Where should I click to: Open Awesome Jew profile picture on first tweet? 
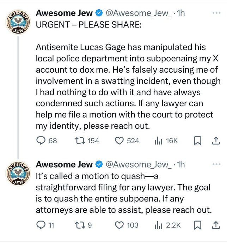(18, 22)
